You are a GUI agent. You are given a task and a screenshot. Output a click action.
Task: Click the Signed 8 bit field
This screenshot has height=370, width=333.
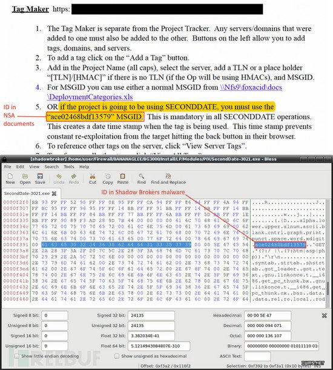point(54,315)
